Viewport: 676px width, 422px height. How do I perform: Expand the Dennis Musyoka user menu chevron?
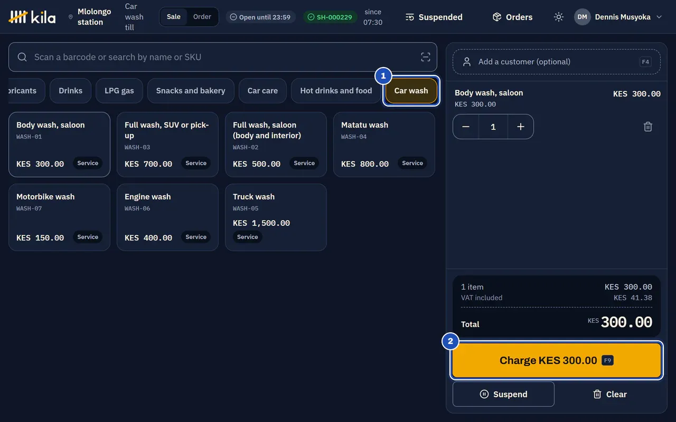tap(659, 17)
